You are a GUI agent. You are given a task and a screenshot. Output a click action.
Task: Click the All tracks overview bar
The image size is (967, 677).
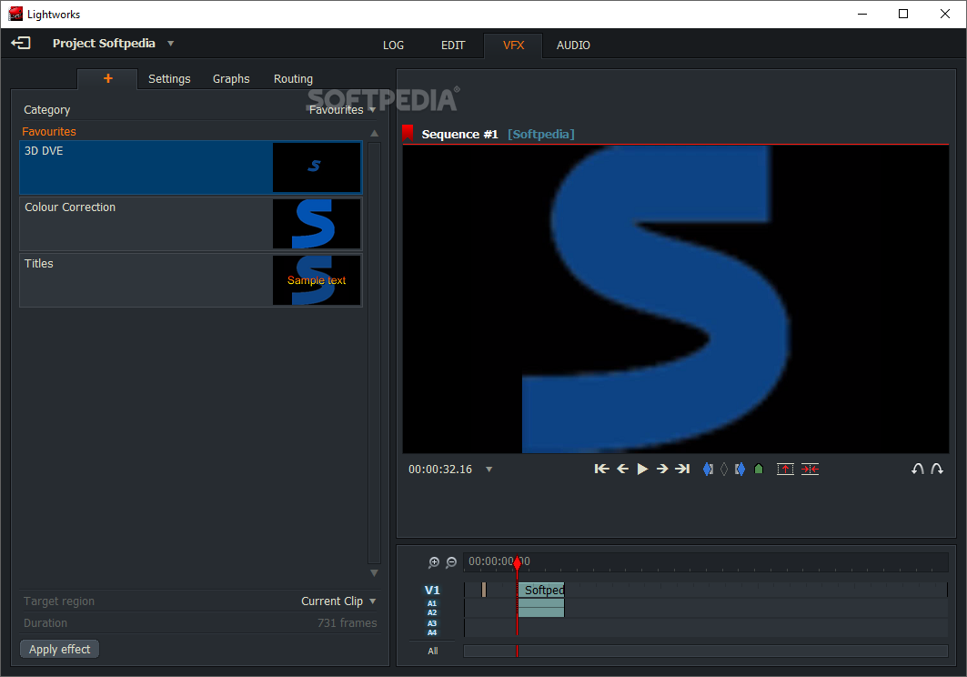point(706,652)
